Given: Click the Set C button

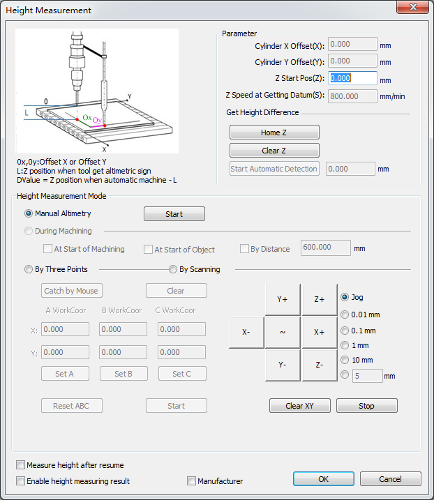Looking at the screenshot, I should tap(182, 374).
